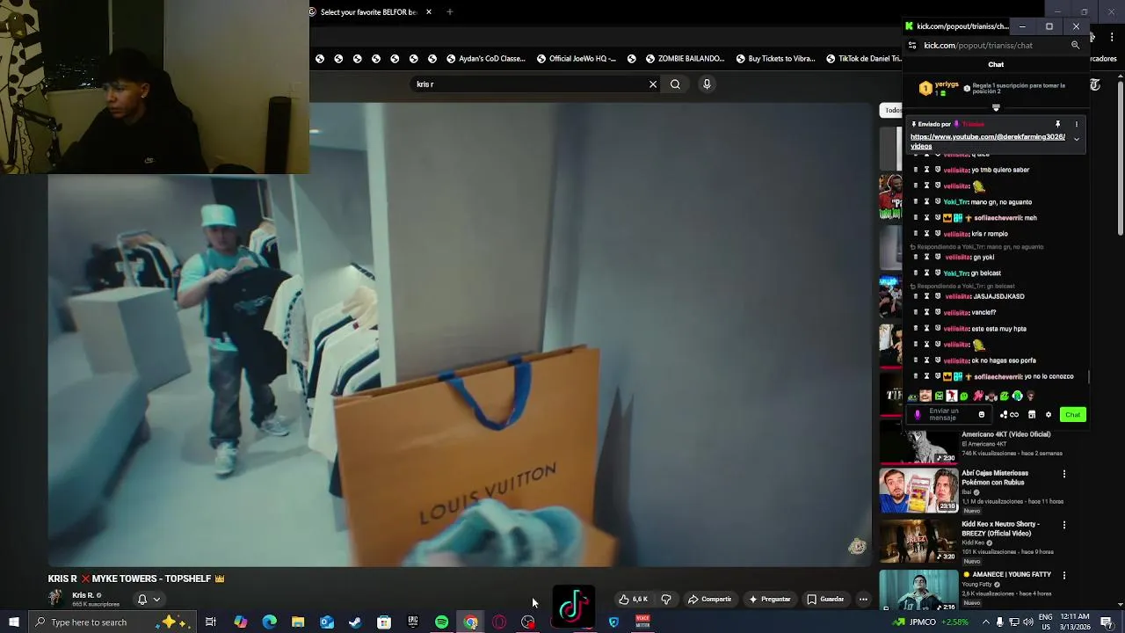Viewport: 1125px width, 633px height.
Task: Open the Official JoeWo HQ bookmark
Action: click(575, 59)
